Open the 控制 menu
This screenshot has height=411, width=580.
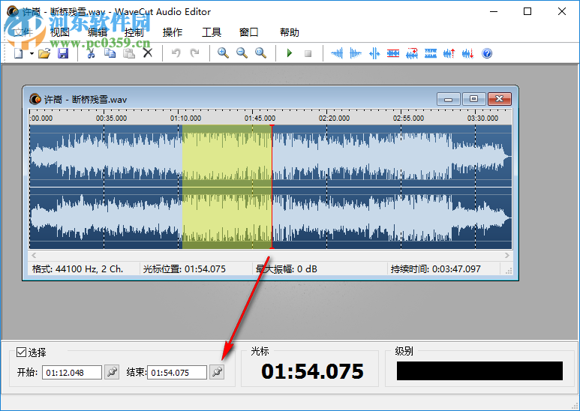tap(134, 32)
